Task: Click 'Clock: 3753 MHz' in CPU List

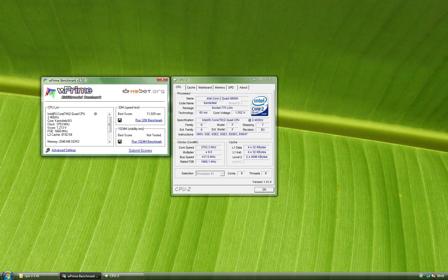Action: 58,124
